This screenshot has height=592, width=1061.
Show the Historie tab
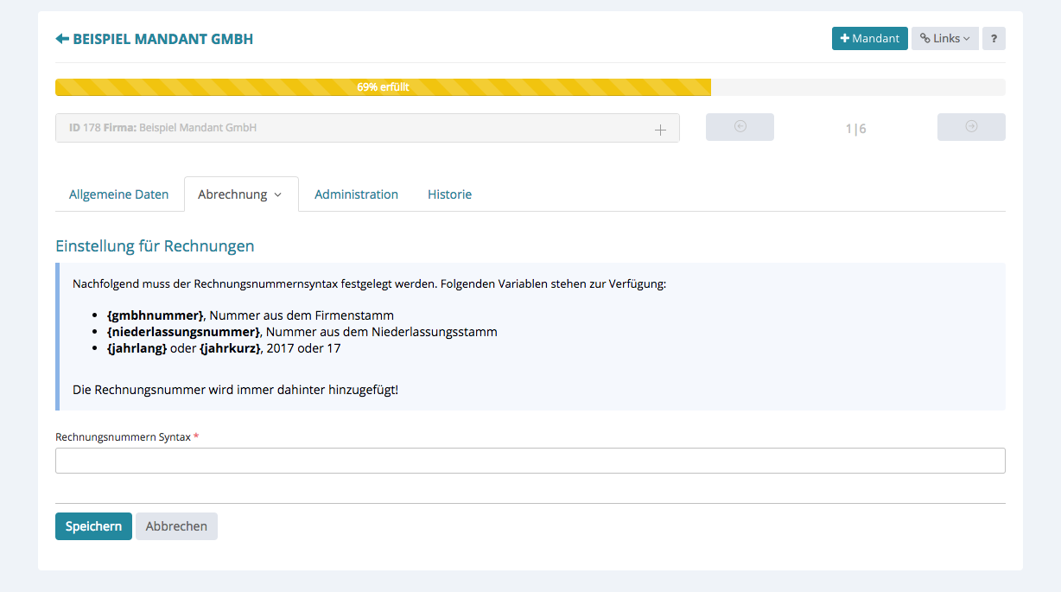(449, 194)
